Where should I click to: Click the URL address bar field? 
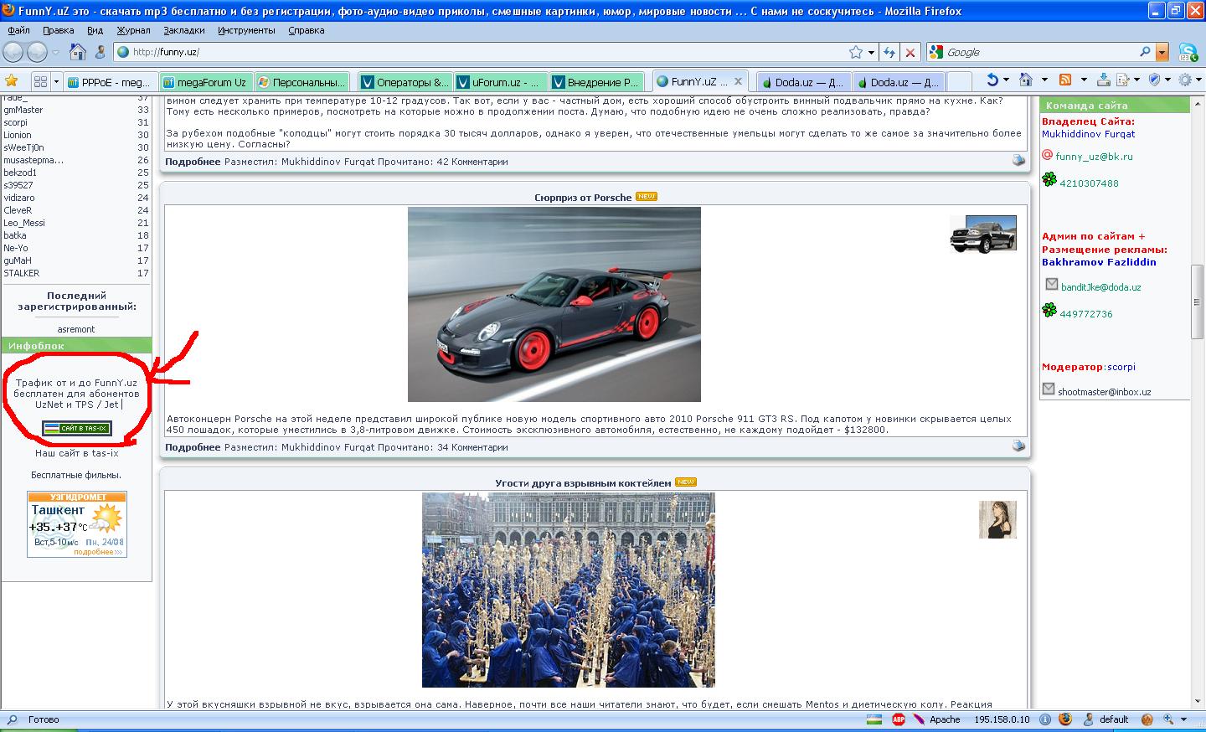click(487, 52)
